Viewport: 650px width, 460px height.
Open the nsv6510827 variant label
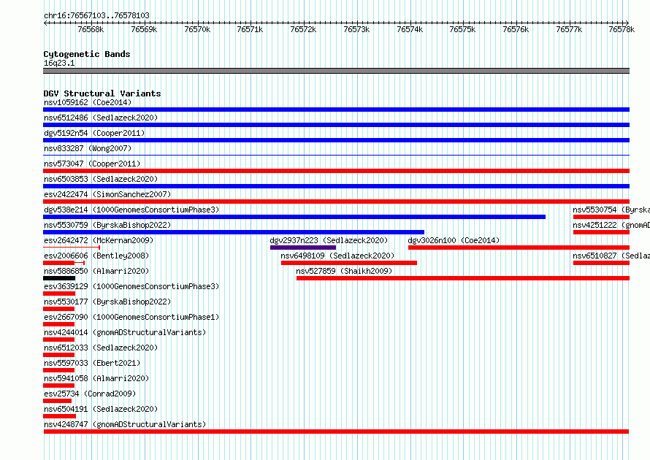pos(611,256)
